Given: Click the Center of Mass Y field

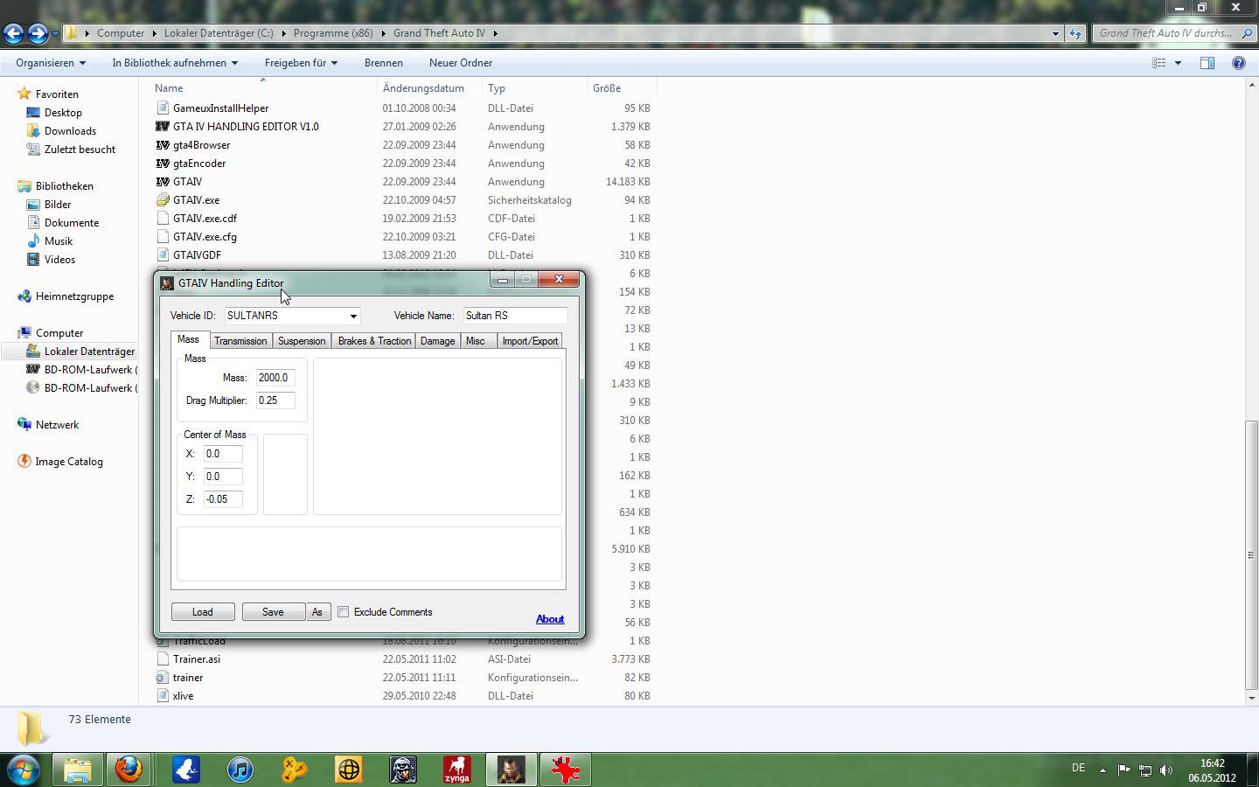Looking at the screenshot, I should click(223, 477).
